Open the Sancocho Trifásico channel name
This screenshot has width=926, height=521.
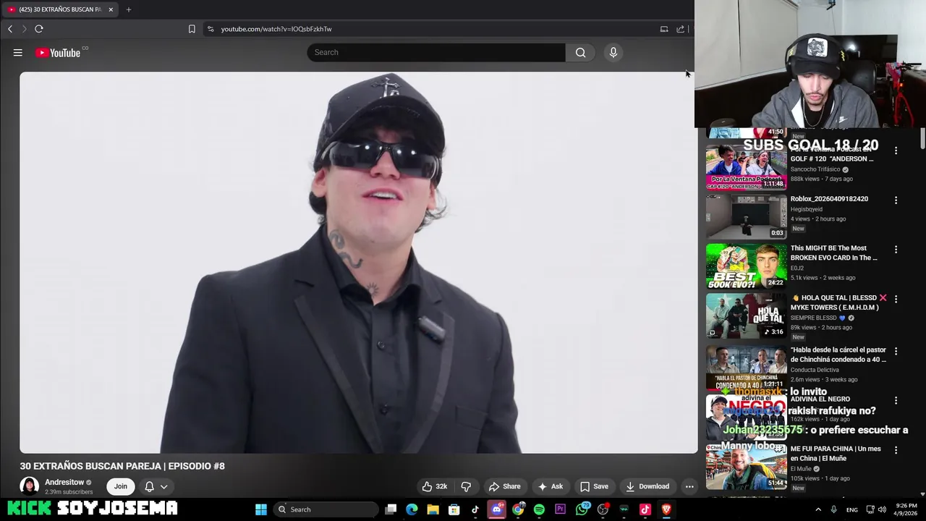(815, 169)
